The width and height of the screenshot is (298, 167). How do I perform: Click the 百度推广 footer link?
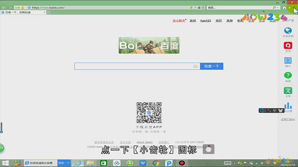[164, 142]
